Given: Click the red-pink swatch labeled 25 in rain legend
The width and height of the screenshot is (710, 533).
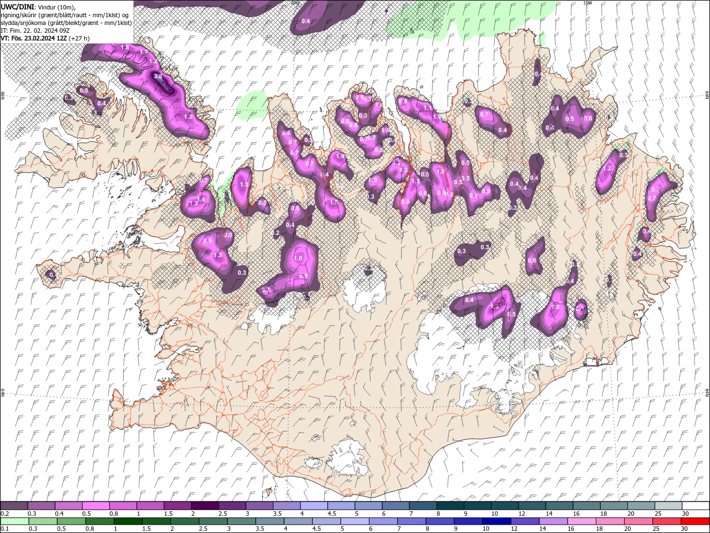Looking at the screenshot, I should (x=666, y=521).
